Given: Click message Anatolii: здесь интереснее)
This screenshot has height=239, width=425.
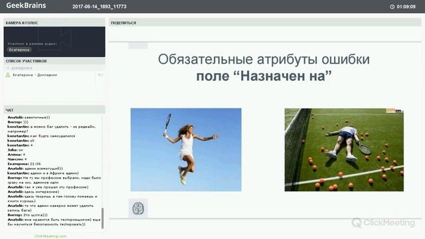Looking at the screenshot, I should [x=34, y=192].
